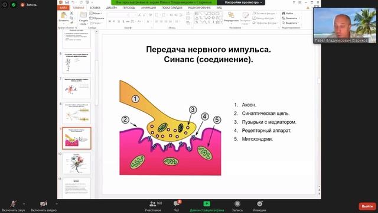Expand the shapes gallery more arrow
378x213 pixels.
(x=221, y=22)
